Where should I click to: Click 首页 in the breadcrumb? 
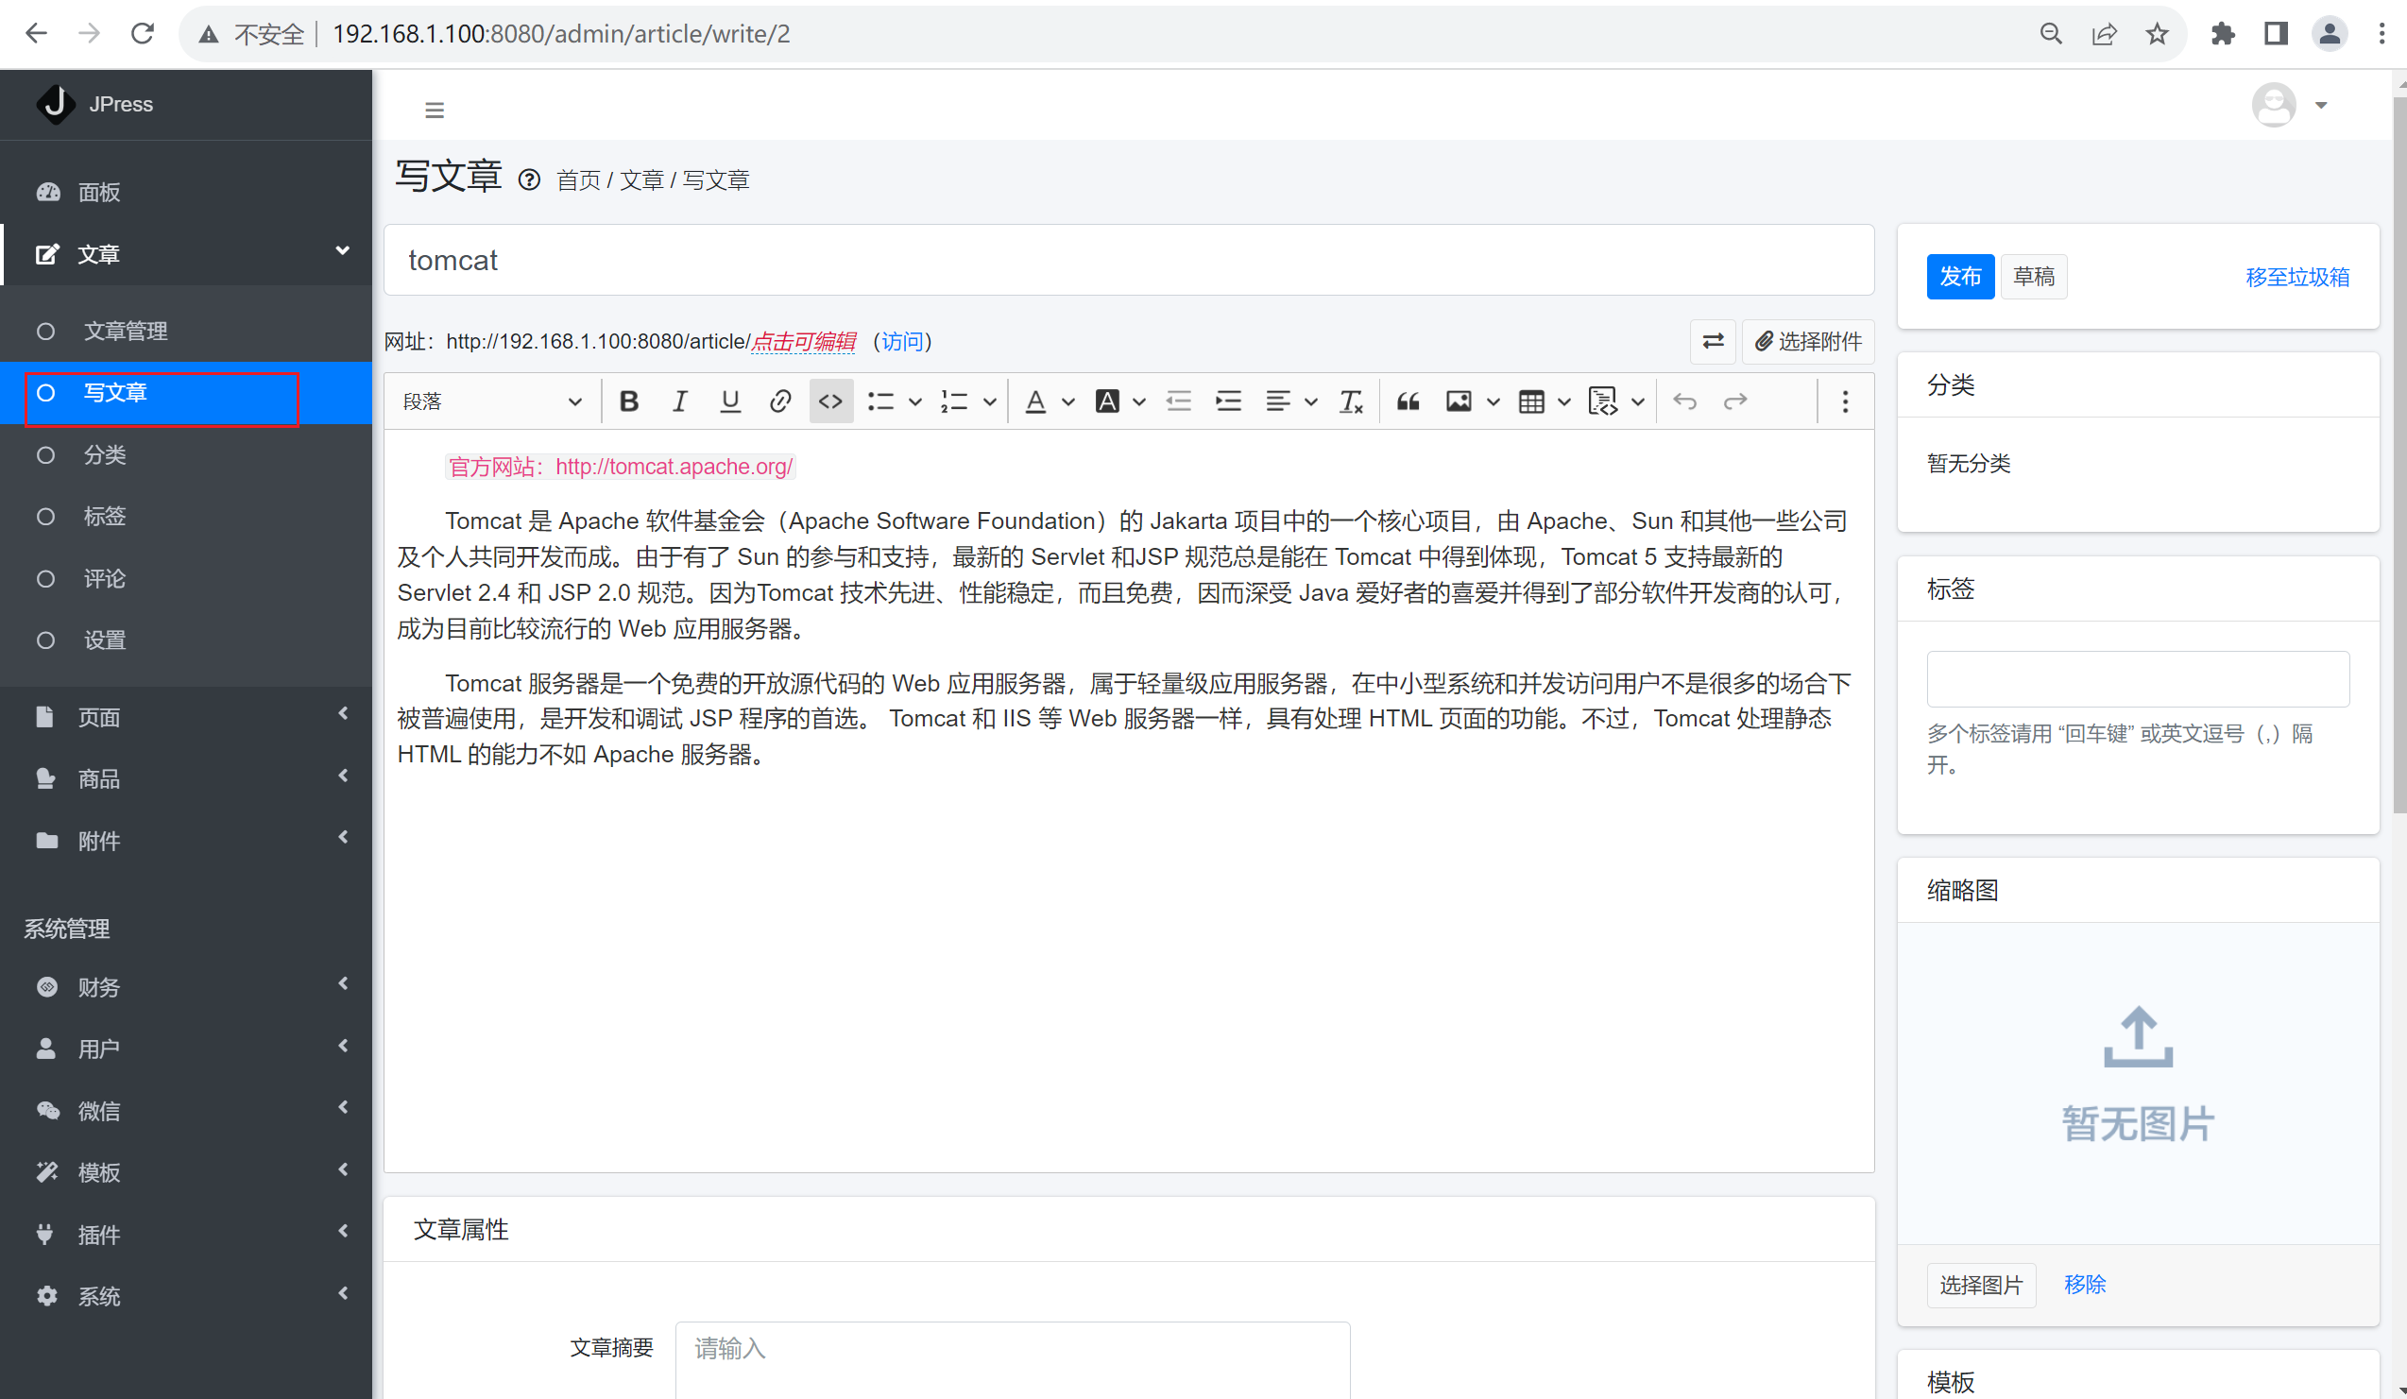578,180
